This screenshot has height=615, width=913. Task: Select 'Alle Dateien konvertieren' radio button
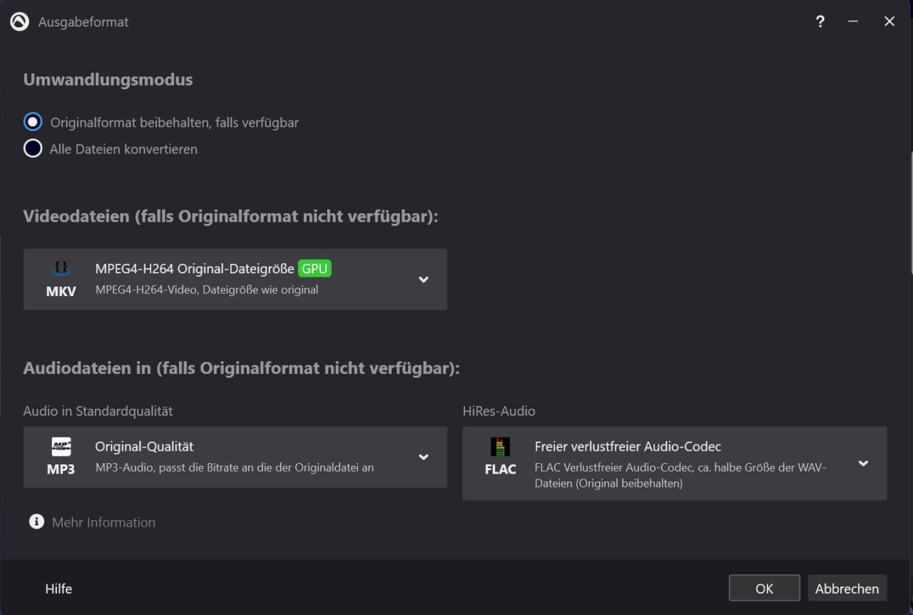pos(33,148)
